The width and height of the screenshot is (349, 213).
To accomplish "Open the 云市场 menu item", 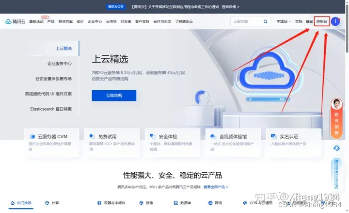I will pyautogui.click(x=111, y=22).
